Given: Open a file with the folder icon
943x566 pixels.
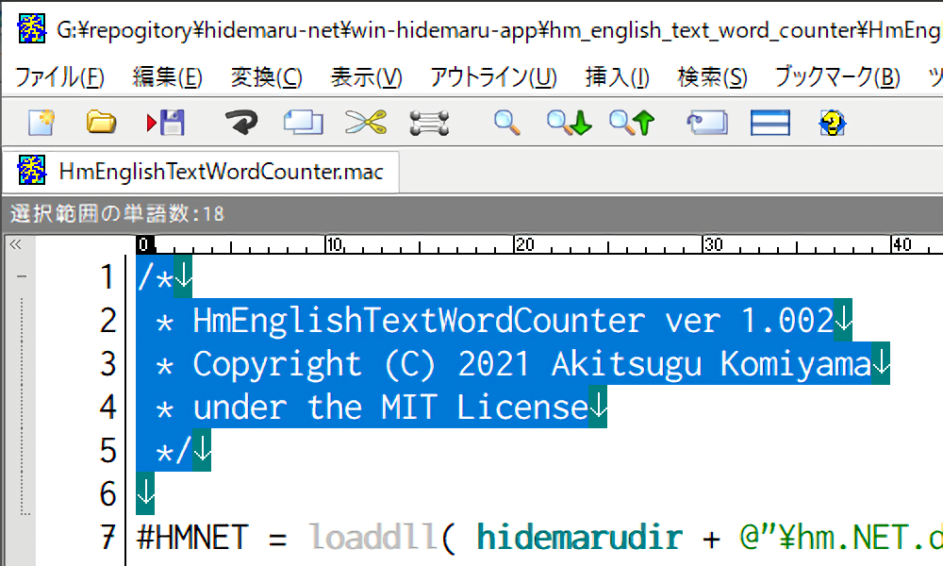Looking at the screenshot, I should (x=100, y=122).
